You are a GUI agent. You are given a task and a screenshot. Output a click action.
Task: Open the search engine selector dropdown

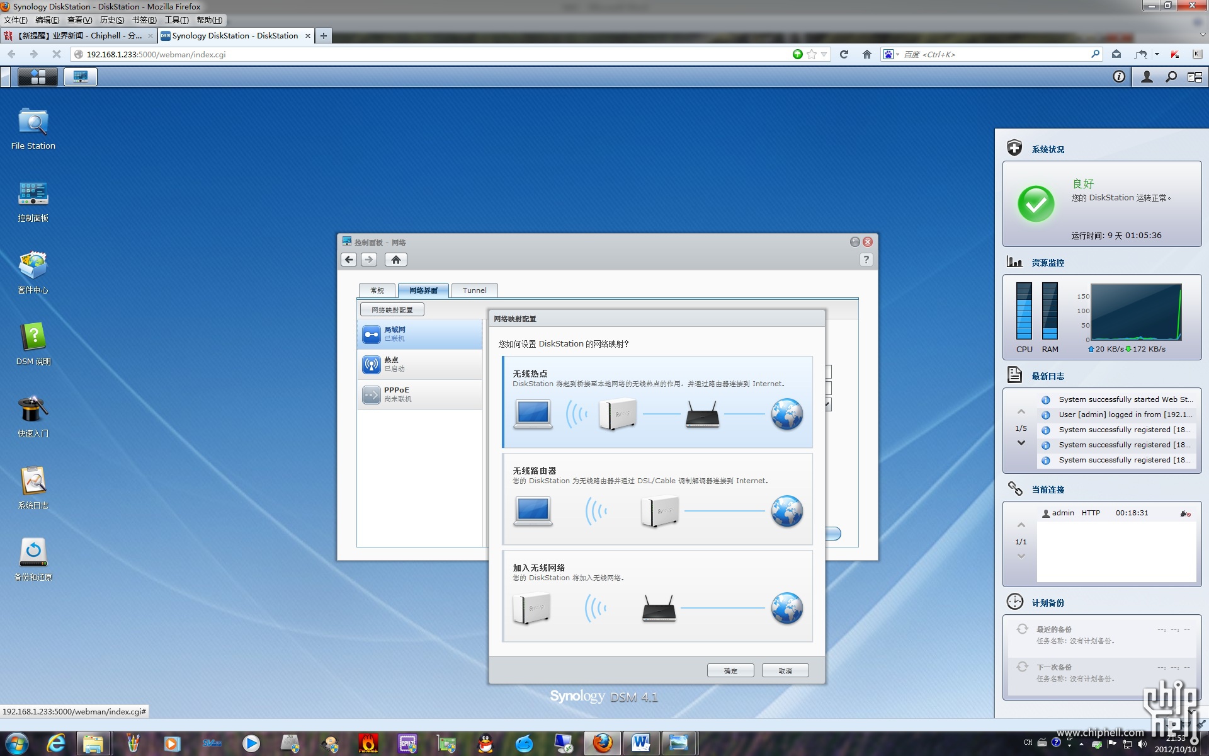pyautogui.click(x=892, y=55)
